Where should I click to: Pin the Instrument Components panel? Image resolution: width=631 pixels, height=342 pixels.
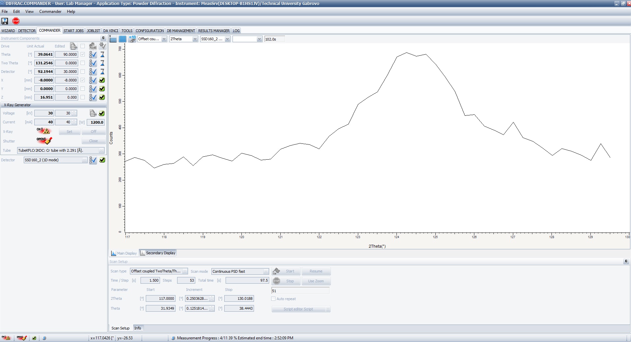(103, 38)
